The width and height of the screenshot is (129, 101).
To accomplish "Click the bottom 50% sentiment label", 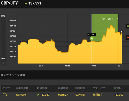I will 3,58.
